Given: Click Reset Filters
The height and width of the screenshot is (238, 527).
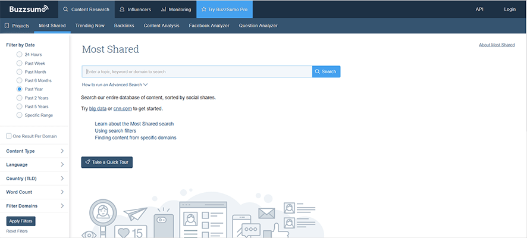Looking at the screenshot, I should click(17, 231).
